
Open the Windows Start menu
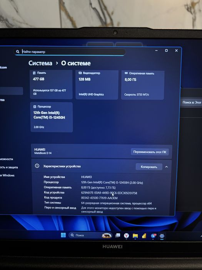[63, 235]
